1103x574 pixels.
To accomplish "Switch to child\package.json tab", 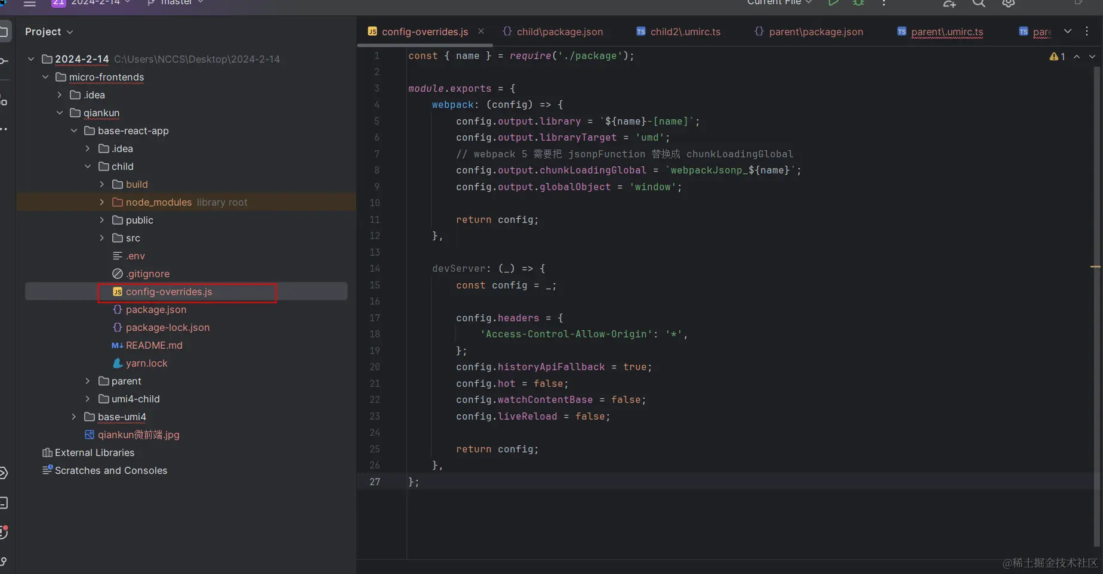I will [559, 32].
